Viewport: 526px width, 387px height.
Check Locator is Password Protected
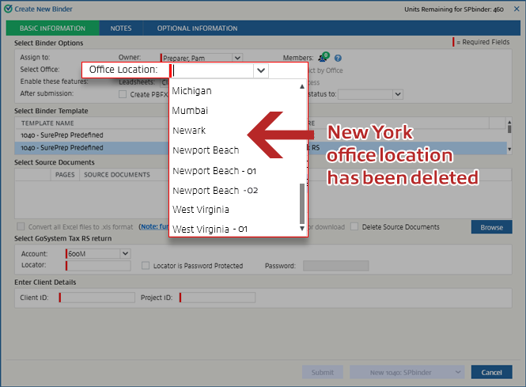click(x=146, y=265)
